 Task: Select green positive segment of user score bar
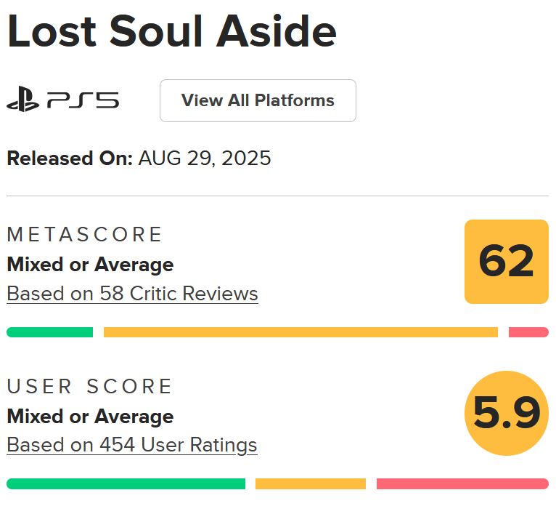click(126, 483)
